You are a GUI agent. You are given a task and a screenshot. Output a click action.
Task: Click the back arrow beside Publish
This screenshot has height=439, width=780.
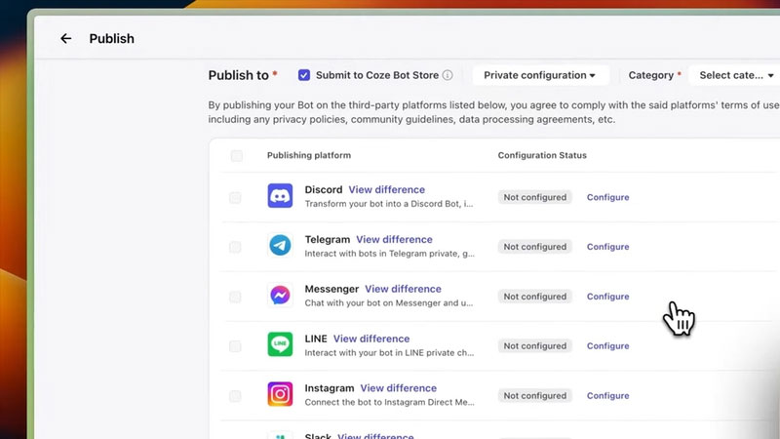66,39
